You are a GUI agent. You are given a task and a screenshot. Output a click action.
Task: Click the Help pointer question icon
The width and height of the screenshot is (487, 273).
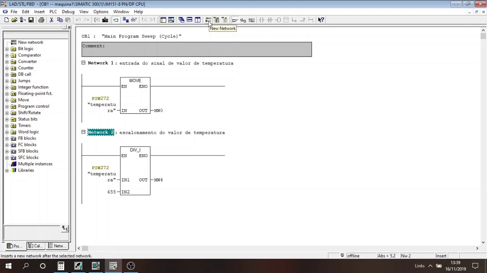pos(321,20)
